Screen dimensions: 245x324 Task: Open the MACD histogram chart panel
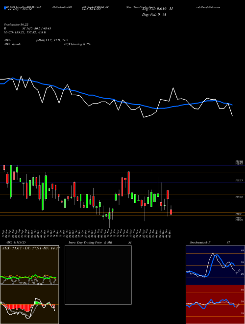(29, 304)
